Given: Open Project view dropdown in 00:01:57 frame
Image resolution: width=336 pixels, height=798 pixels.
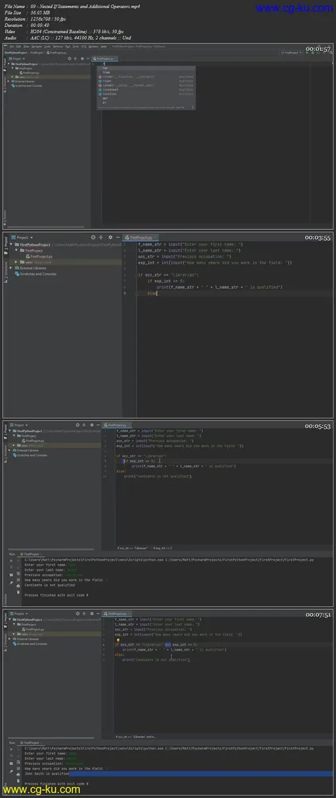Looking at the screenshot, I should 17,58.
